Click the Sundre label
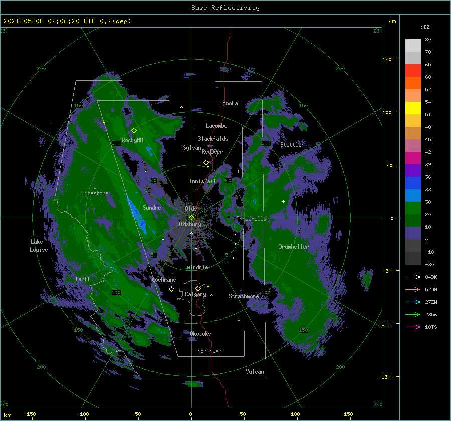 point(152,207)
